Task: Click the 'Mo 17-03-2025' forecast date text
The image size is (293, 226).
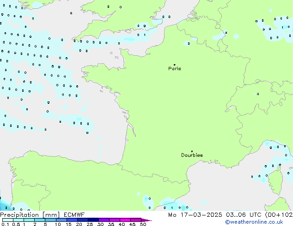Action: point(195,215)
